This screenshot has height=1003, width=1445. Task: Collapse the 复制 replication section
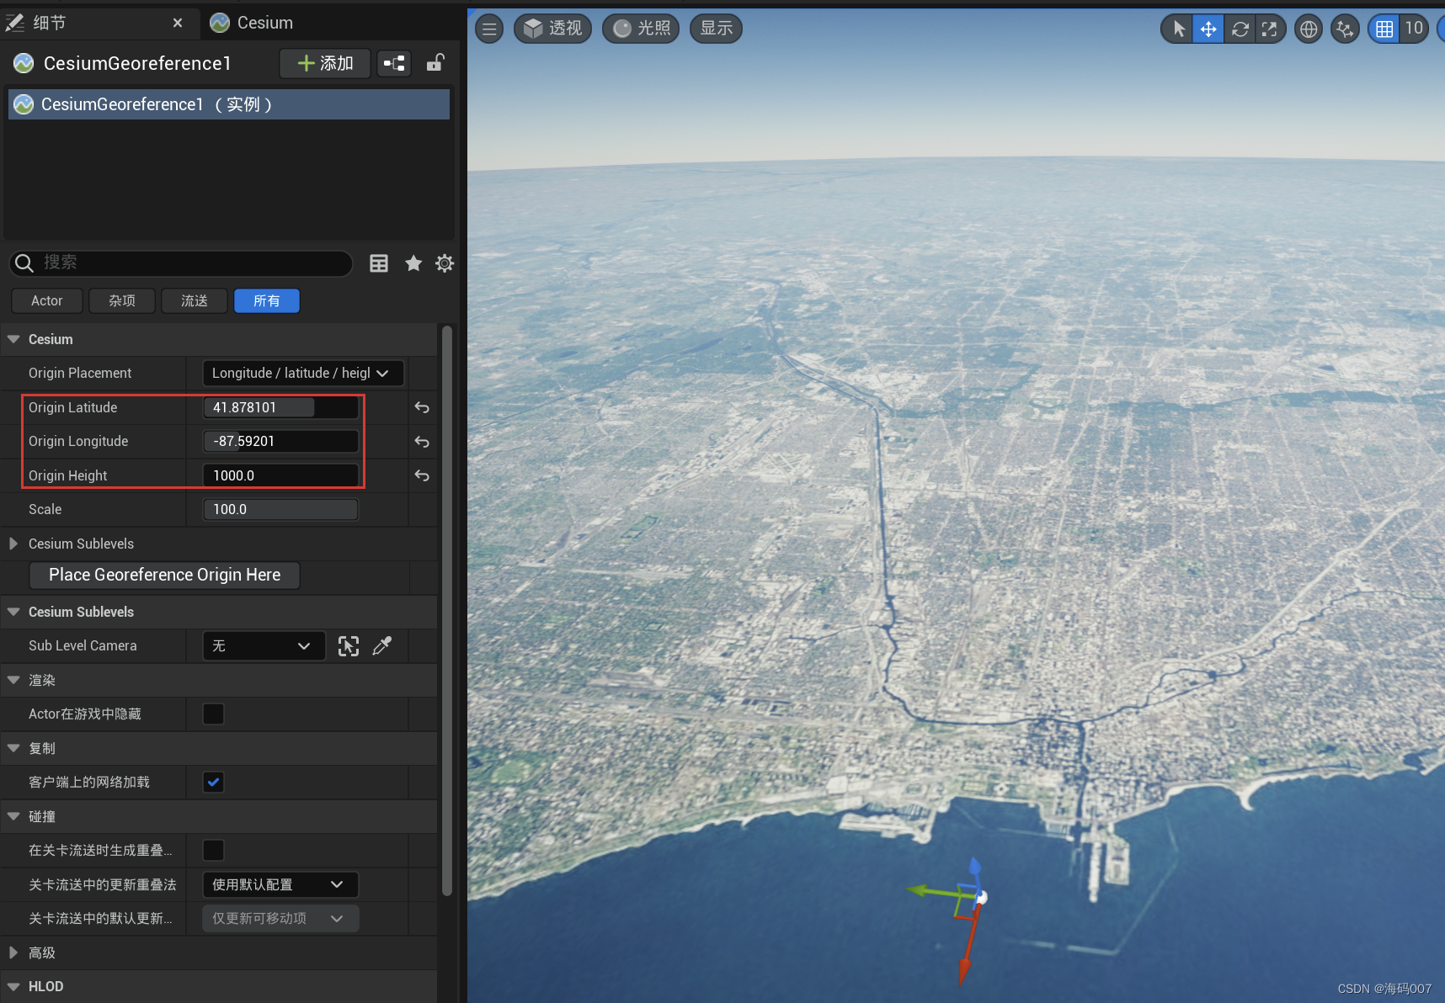click(13, 748)
